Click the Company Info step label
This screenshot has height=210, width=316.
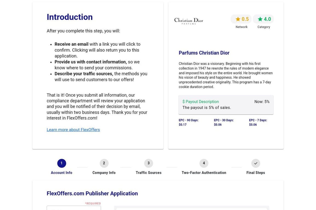[104, 173]
